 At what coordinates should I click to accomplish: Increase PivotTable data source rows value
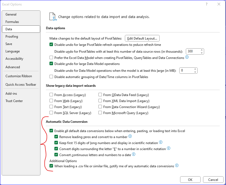point(202,50)
